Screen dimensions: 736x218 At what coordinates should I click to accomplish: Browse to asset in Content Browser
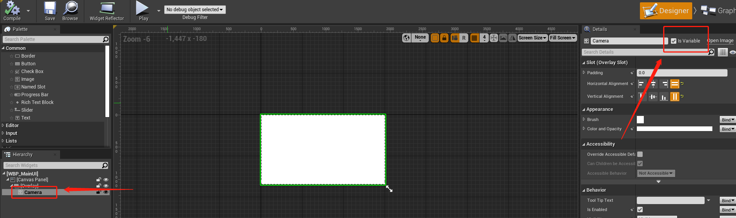(70, 11)
